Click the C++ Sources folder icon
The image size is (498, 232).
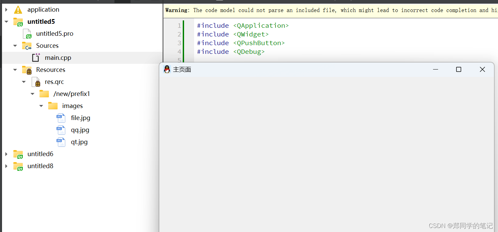(x=27, y=45)
